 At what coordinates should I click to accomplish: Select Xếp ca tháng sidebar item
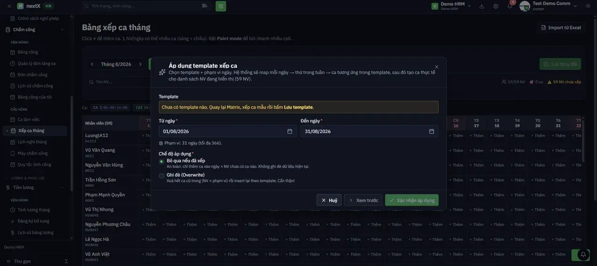tap(35, 131)
